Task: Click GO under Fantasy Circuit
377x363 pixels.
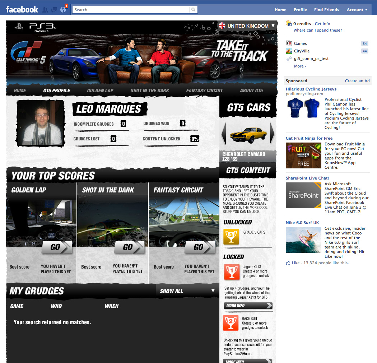Action: (x=200, y=247)
